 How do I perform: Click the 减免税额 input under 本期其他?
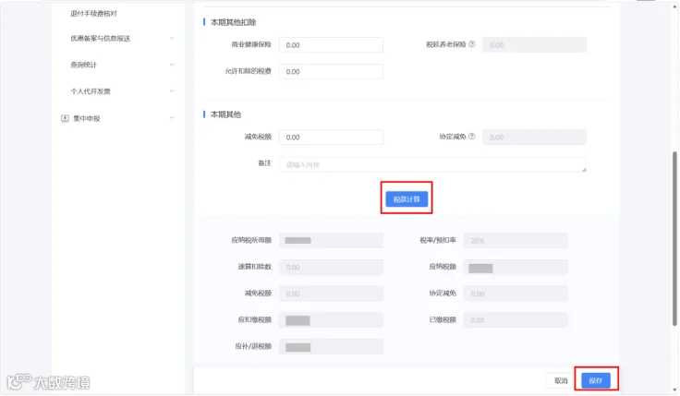[331, 137]
